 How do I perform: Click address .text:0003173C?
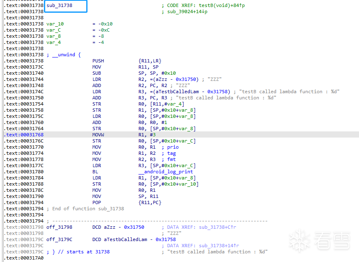pyautogui.click(x=23, y=67)
